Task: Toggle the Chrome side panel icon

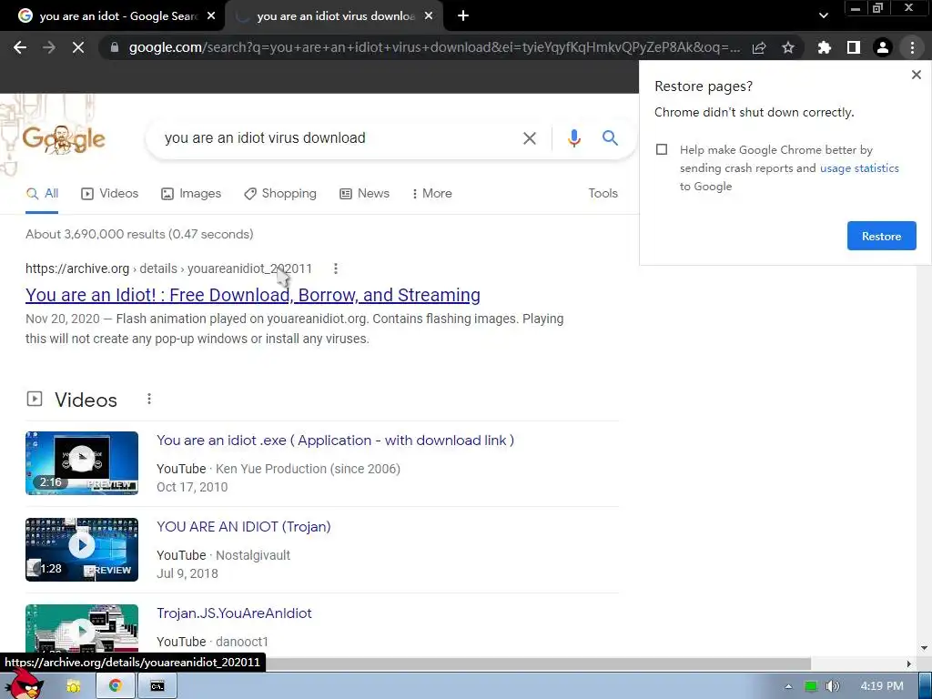Action: coord(854,47)
